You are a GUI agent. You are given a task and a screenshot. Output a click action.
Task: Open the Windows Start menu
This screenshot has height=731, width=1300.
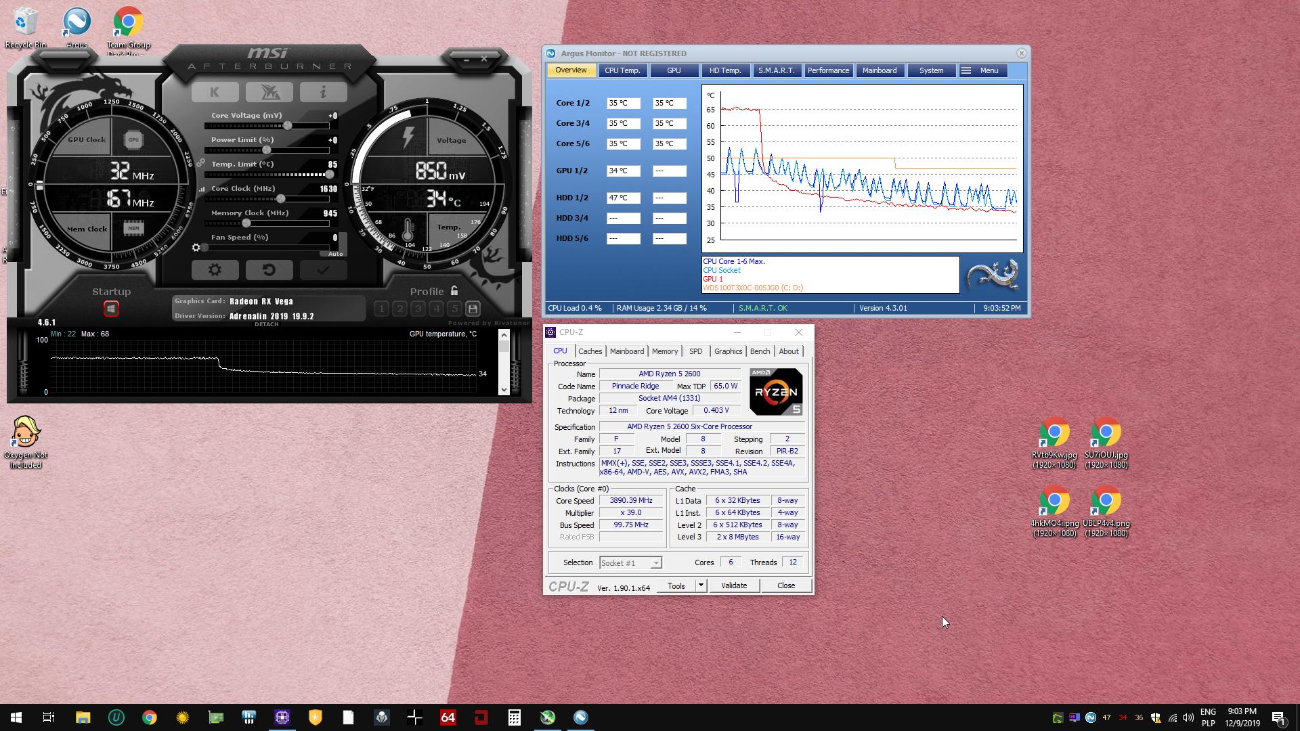pyautogui.click(x=16, y=717)
